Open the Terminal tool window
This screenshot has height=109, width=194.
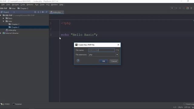click(17, 104)
